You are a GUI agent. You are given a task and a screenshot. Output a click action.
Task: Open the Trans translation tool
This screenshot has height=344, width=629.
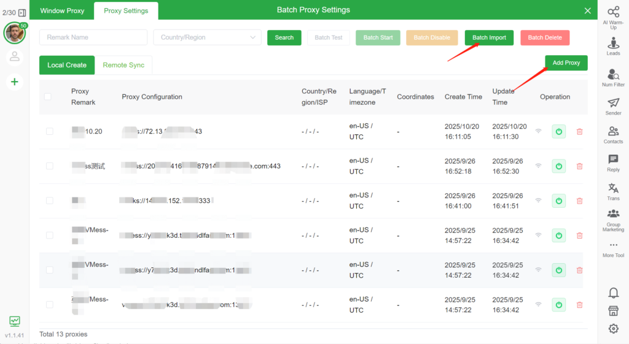613,188
